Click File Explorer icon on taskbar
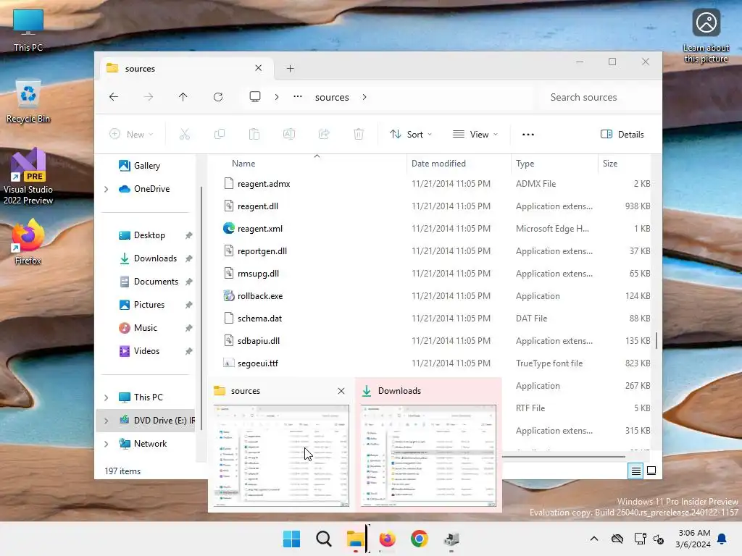742x556 pixels. point(355,539)
